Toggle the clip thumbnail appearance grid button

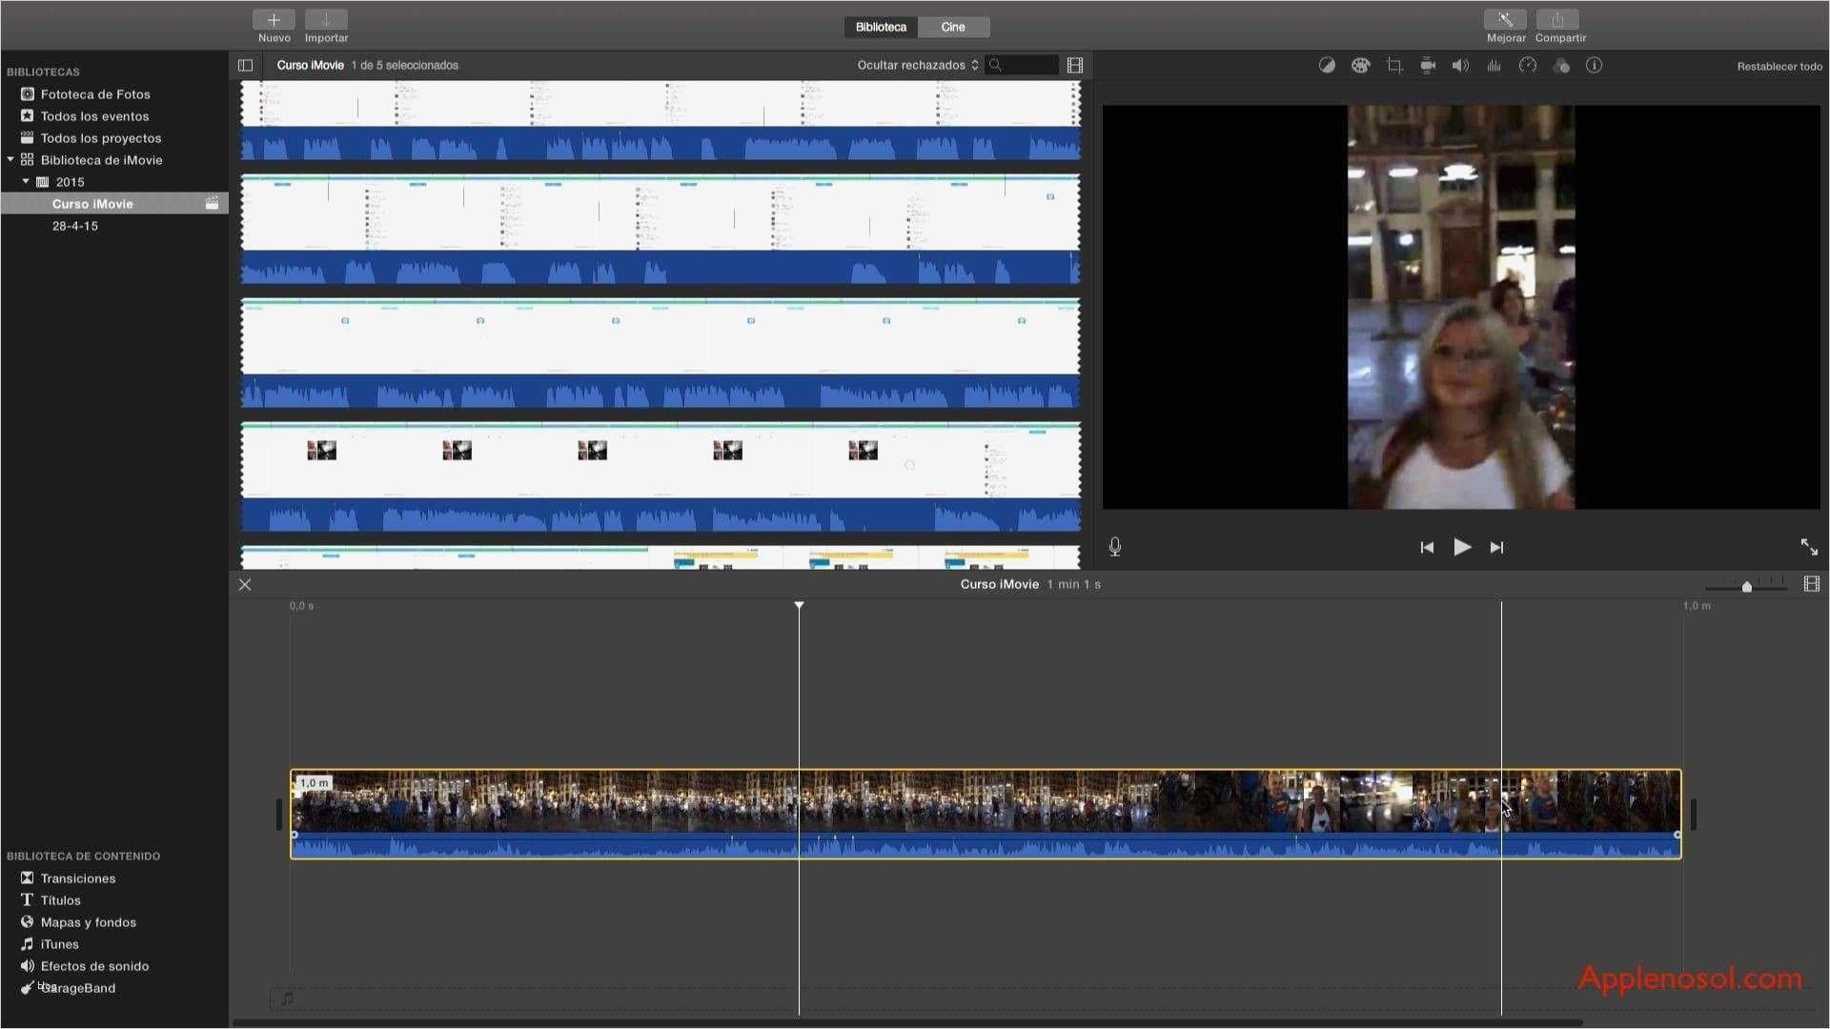point(1075,65)
